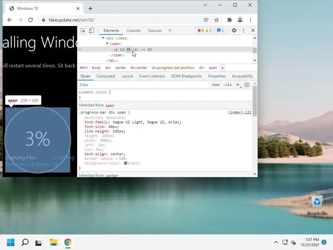Add new style rule plus icon

[x=238, y=85]
